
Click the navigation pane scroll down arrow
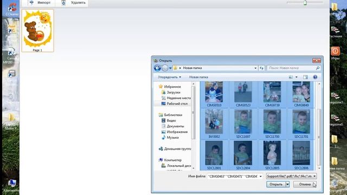click(x=193, y=168)
